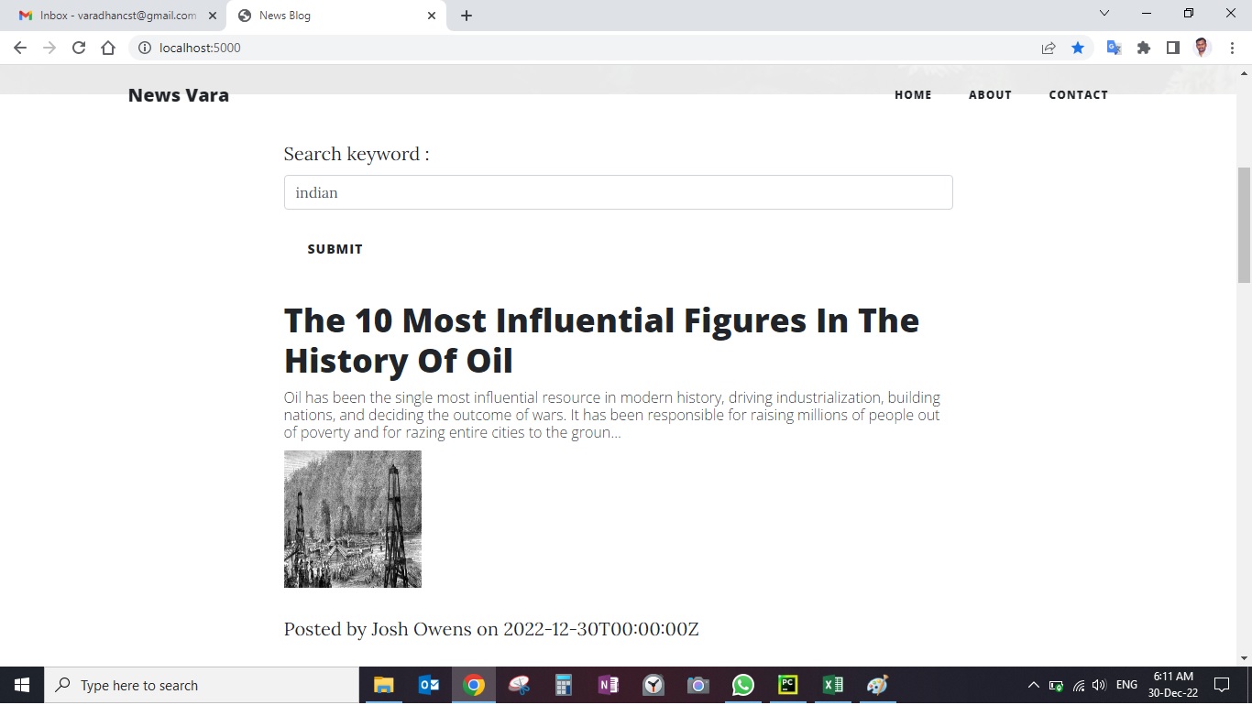Select the CONTACT menu item
Screen dimensions: 1252x705
(x=1078, y=94)
